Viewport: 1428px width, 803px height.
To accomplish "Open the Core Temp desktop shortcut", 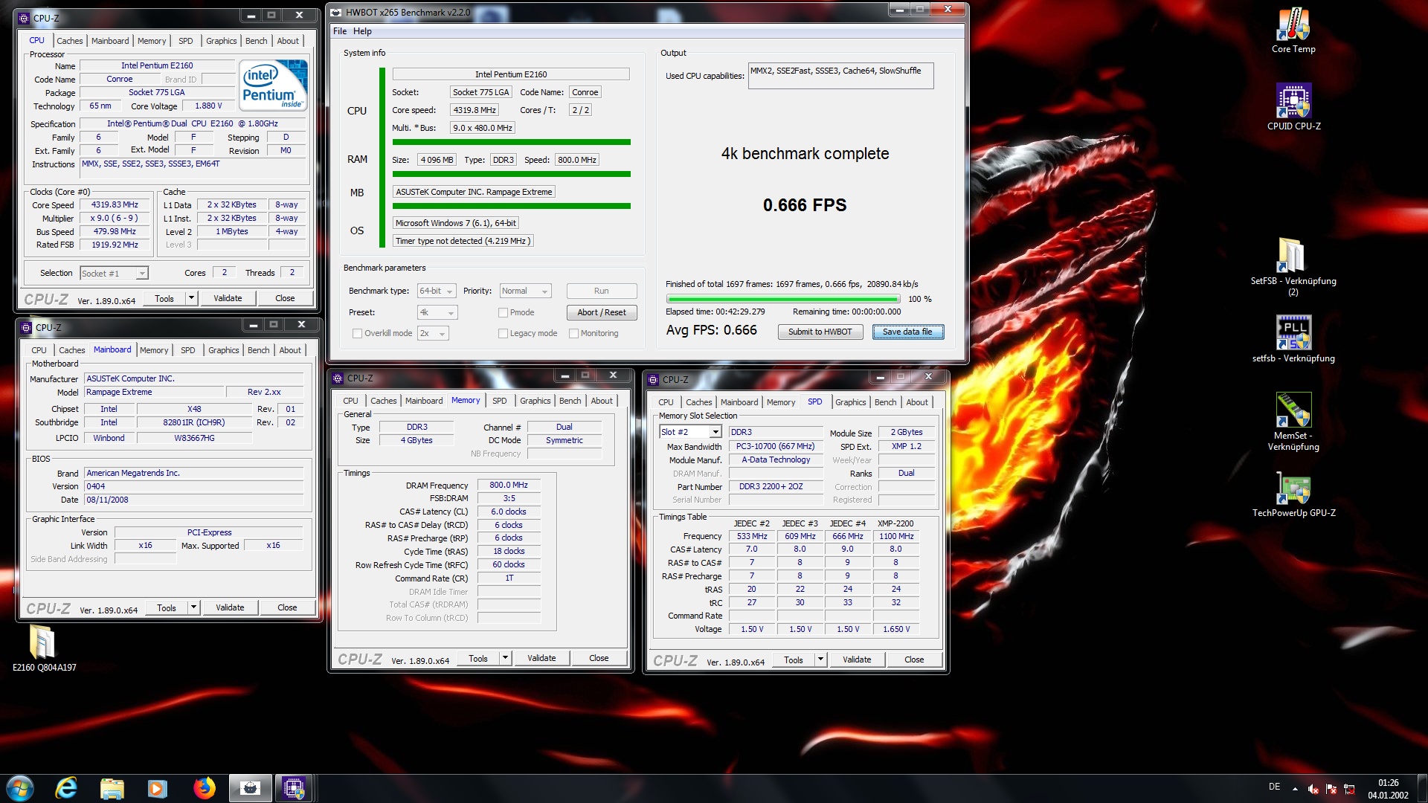I will (x=1293, y=30).
